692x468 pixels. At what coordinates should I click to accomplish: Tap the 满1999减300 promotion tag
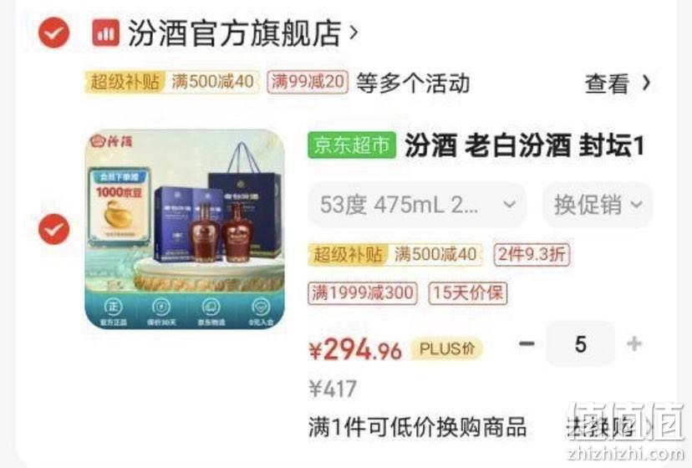coord(363,292)
